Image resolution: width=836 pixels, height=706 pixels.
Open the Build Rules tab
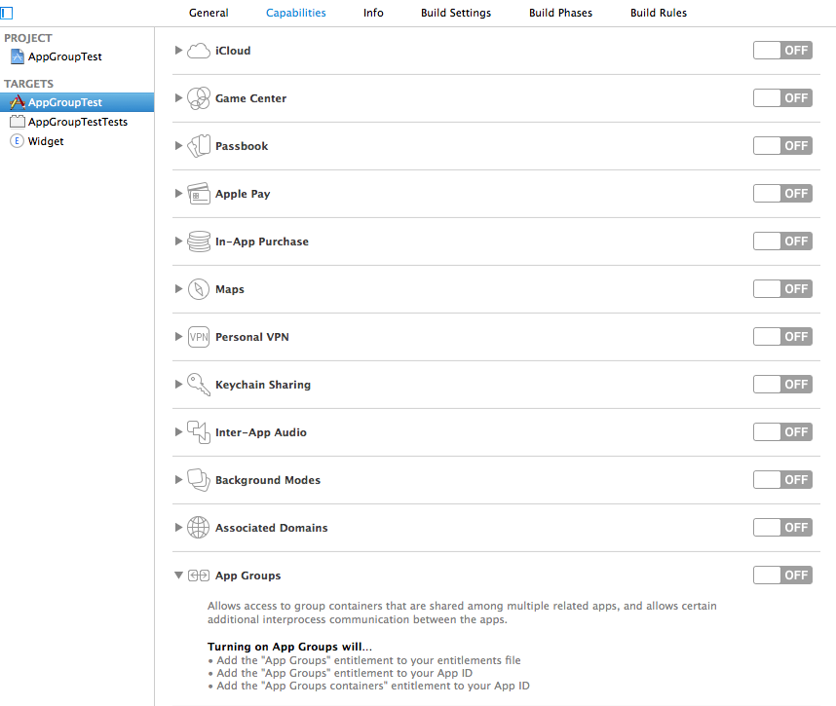tap(659, 13)
